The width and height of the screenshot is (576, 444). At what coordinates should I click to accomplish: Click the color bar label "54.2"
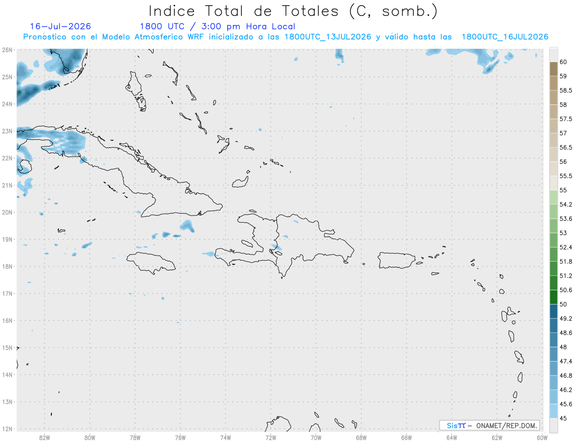(566, 205)
